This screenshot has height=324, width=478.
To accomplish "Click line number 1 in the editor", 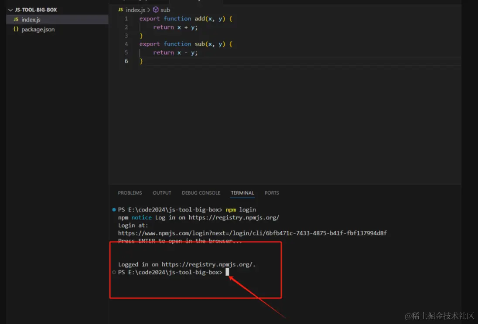I will click(x=126, y=19).
